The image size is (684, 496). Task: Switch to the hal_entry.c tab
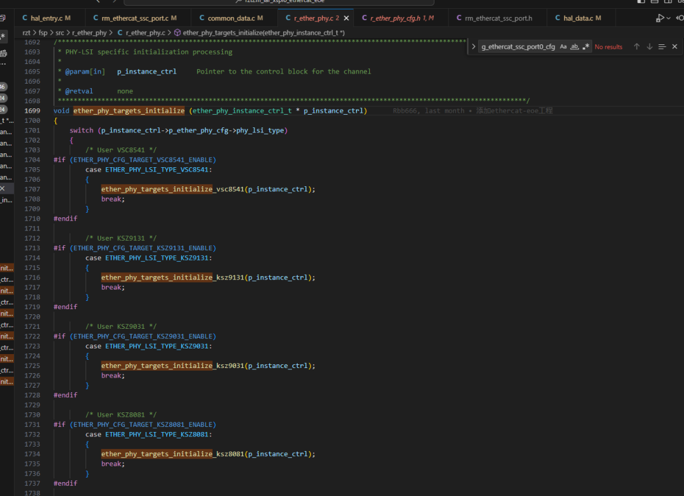pyautogui.click(x=46, y=18)
